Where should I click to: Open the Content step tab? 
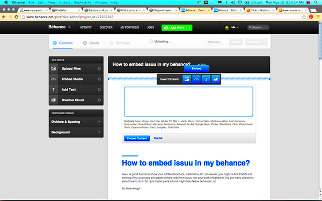click(x=63, y=43)
